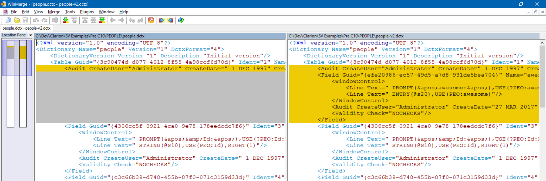Click the ENTRY(@s20) line in right pane
The height and width of the screenshot is (181, 546).
[414, 94]
